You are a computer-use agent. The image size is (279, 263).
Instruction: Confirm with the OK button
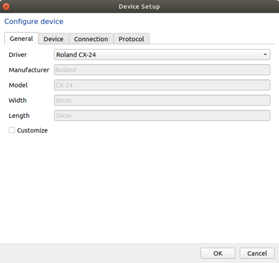[x=218, y=253]
